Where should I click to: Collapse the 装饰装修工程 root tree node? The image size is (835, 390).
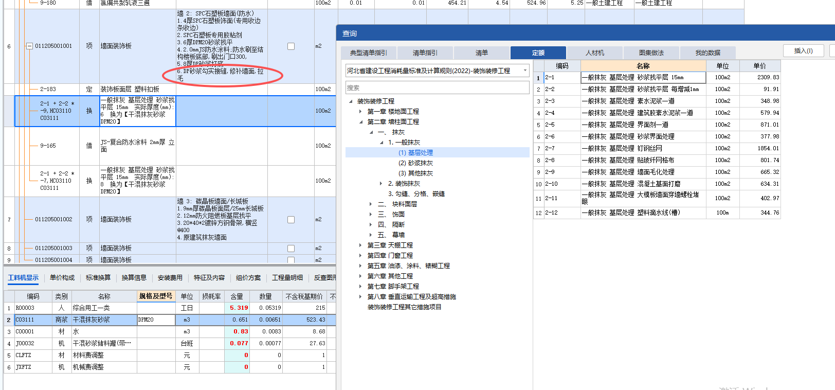(351, 101)
